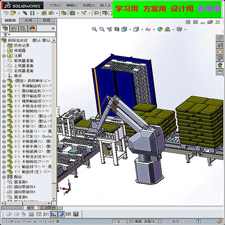Viewport: 225px width, 225px height.
Task: Open the PropertyManager tab icon
Action: point(14,28)
